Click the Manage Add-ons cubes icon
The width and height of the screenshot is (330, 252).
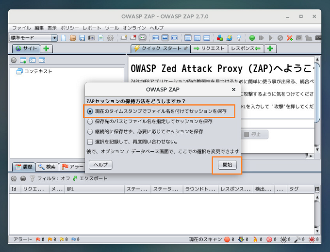point(220,38)
